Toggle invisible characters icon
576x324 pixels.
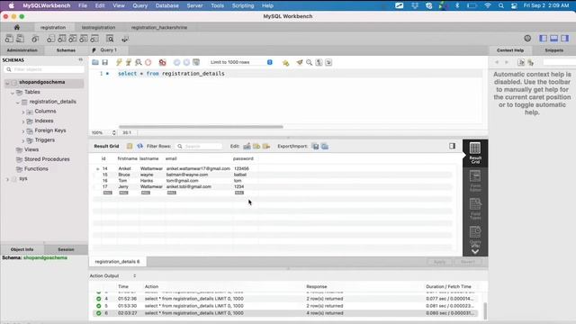319,62
